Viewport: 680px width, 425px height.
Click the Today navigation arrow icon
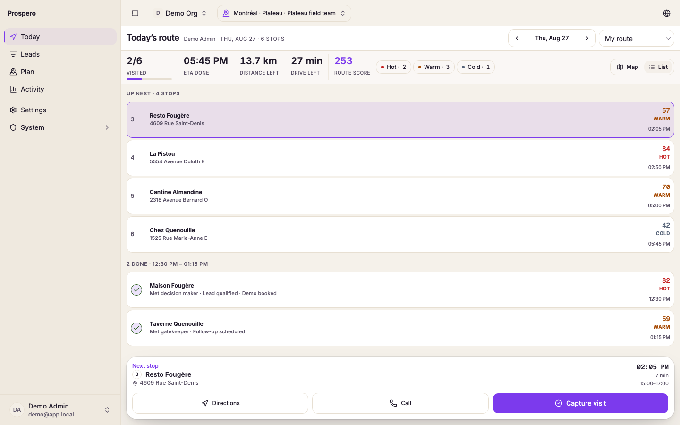click(x=13, y=37)
